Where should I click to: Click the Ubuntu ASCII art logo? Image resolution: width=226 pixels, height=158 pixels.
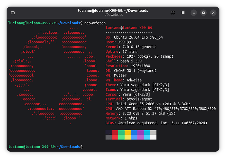54,76
